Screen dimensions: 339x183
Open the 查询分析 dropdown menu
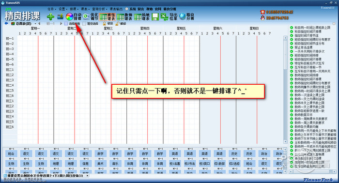pyautogui.click(x=99, y=9)
